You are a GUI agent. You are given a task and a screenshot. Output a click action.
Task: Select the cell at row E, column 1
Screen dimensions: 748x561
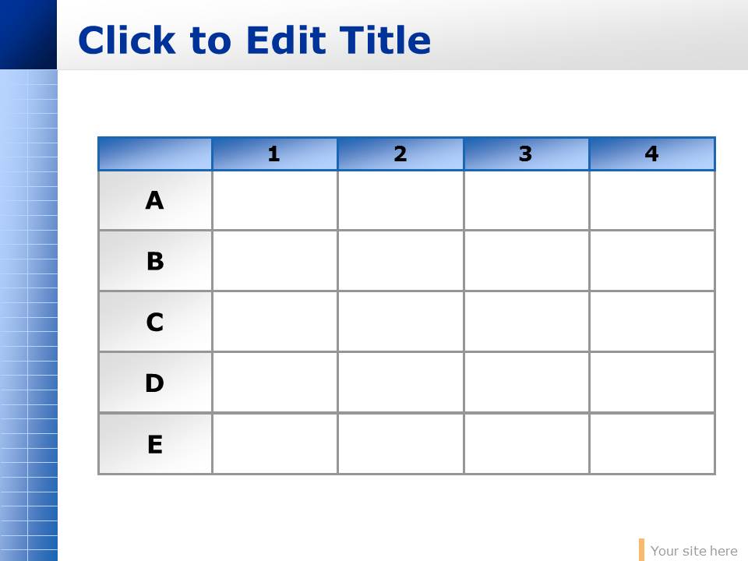pyautogui.click(x=274, y=443)
